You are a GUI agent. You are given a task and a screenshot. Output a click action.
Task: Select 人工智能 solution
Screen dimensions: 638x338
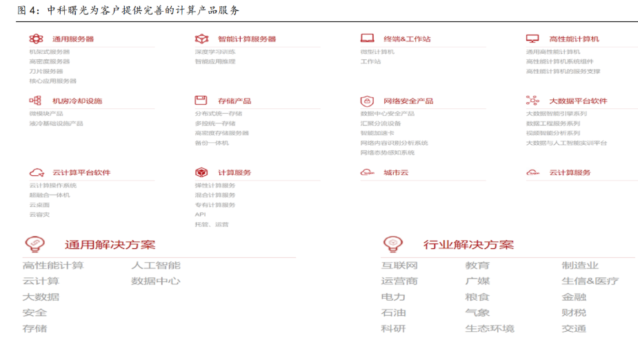[156, 266]
